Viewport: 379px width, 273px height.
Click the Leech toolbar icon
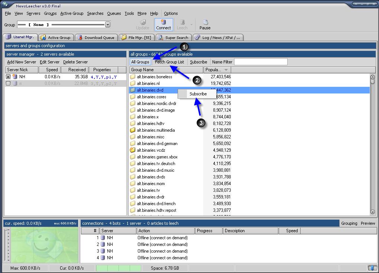pos(182,22)
